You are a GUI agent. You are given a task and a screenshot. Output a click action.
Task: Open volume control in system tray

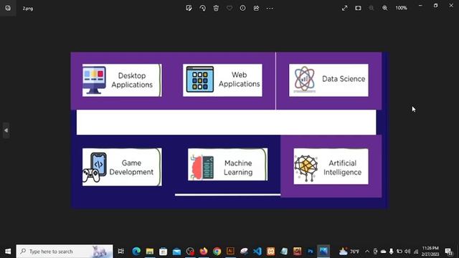[x=407, y=252]
